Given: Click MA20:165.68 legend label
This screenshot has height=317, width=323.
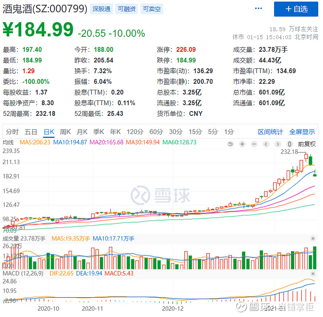Looking at the screenshot, I should [x=106, y=142].
